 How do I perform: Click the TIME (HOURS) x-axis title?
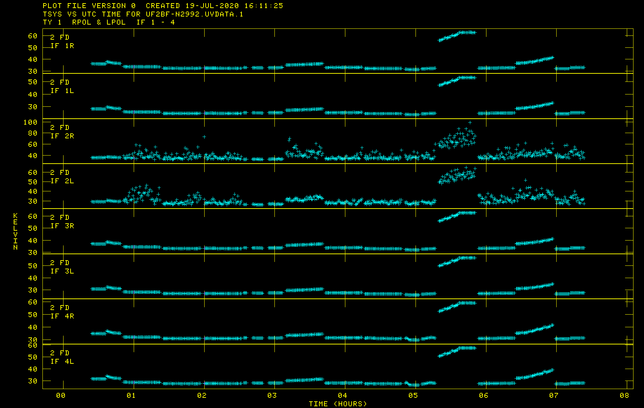click(x=338, y=404)
